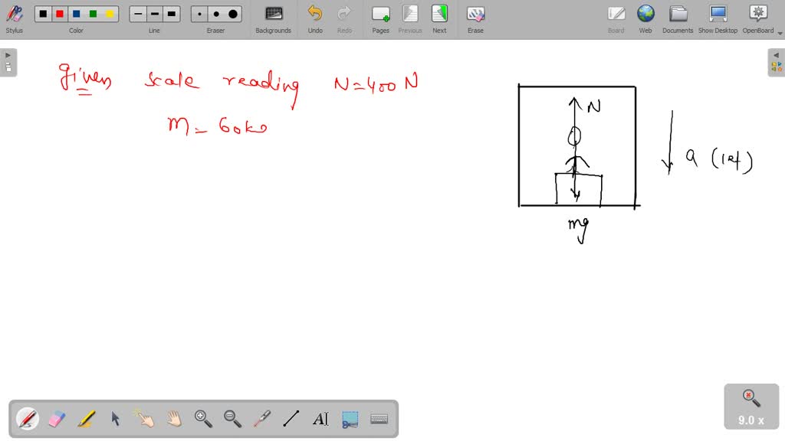The width and height of the screenshot is (785, 441).
Task: Select the highlighter marker tool
Action: 86,419
